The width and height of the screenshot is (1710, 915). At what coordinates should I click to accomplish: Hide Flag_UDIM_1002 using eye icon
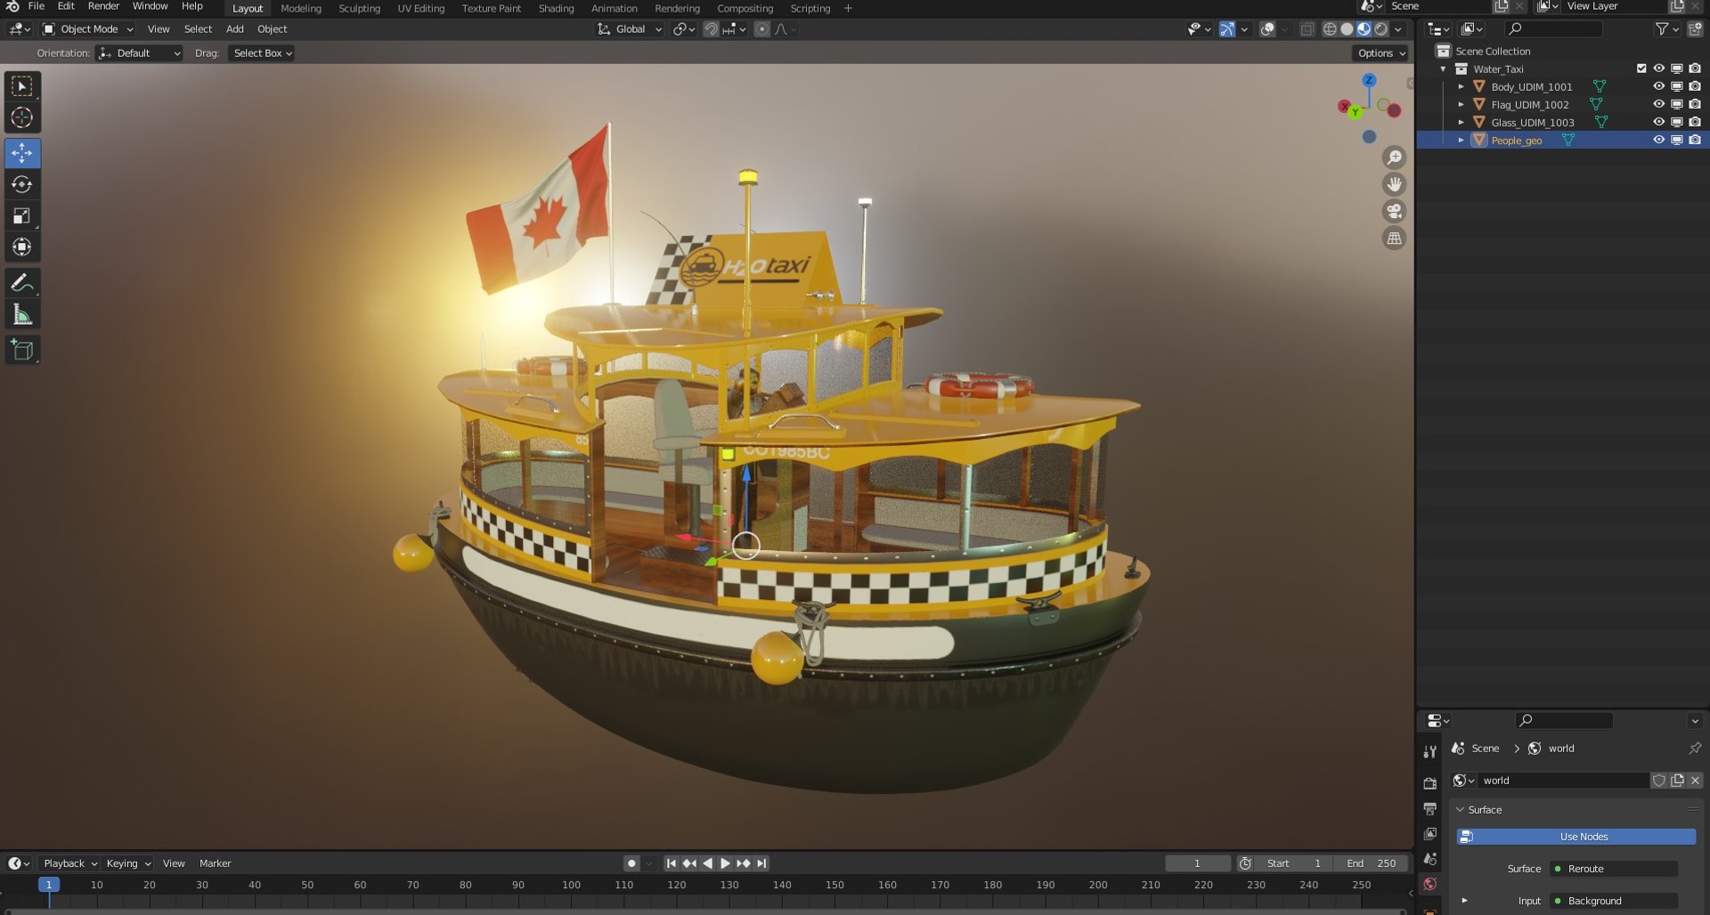coord(1658,104)
